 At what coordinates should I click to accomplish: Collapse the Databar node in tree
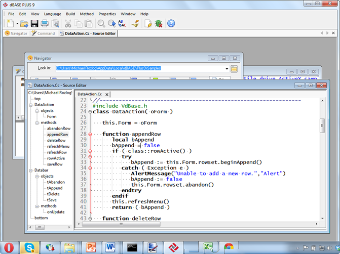(x=31, y=171)
